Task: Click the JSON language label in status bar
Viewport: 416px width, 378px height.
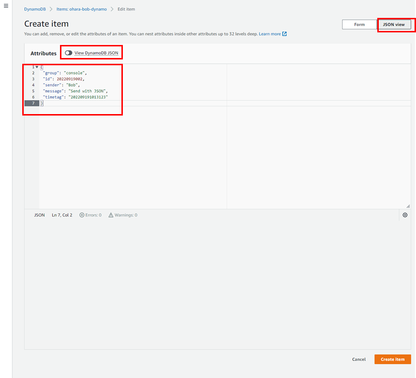Action: click(39, 215)
